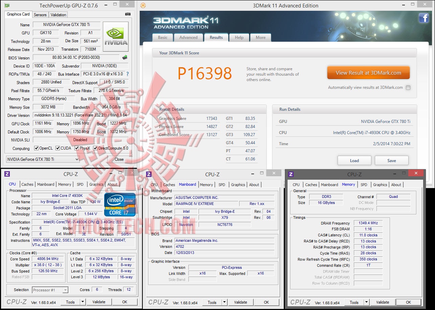Click OK in the CPU-Z Mainboard window
This screenshot has width=435, height=310.
[267, 302]
